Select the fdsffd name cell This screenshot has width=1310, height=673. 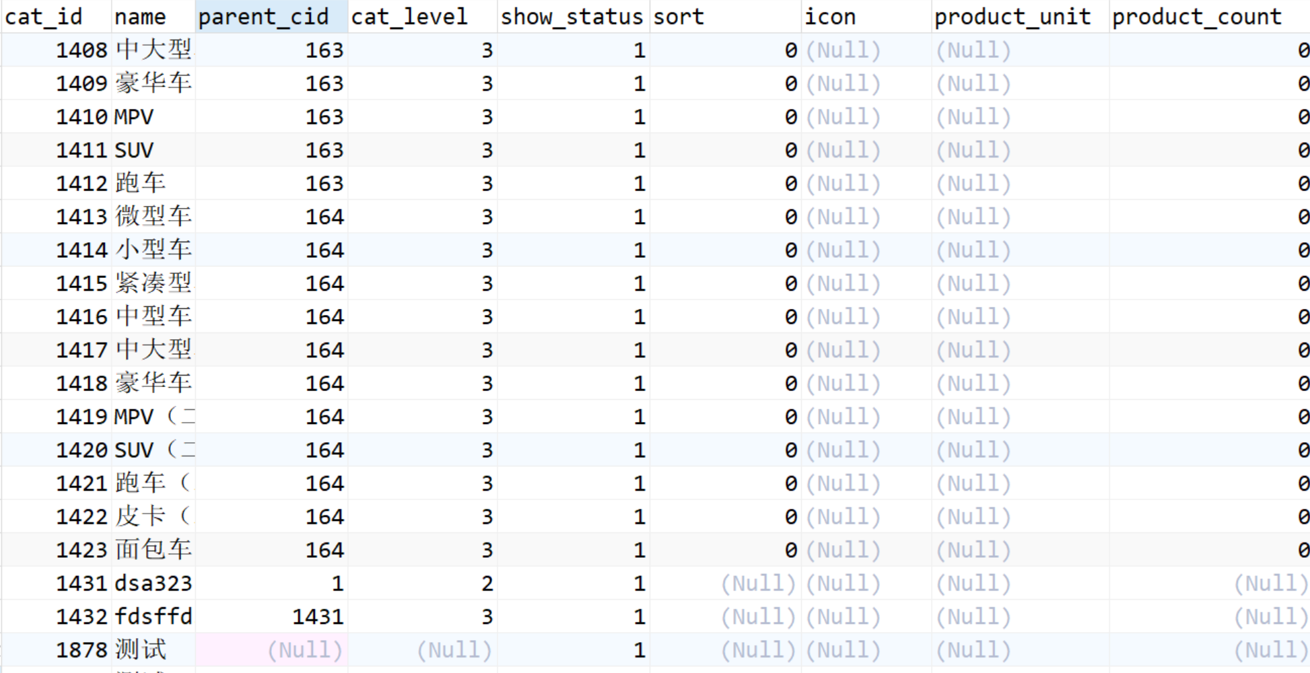click(x=153, y=616)
